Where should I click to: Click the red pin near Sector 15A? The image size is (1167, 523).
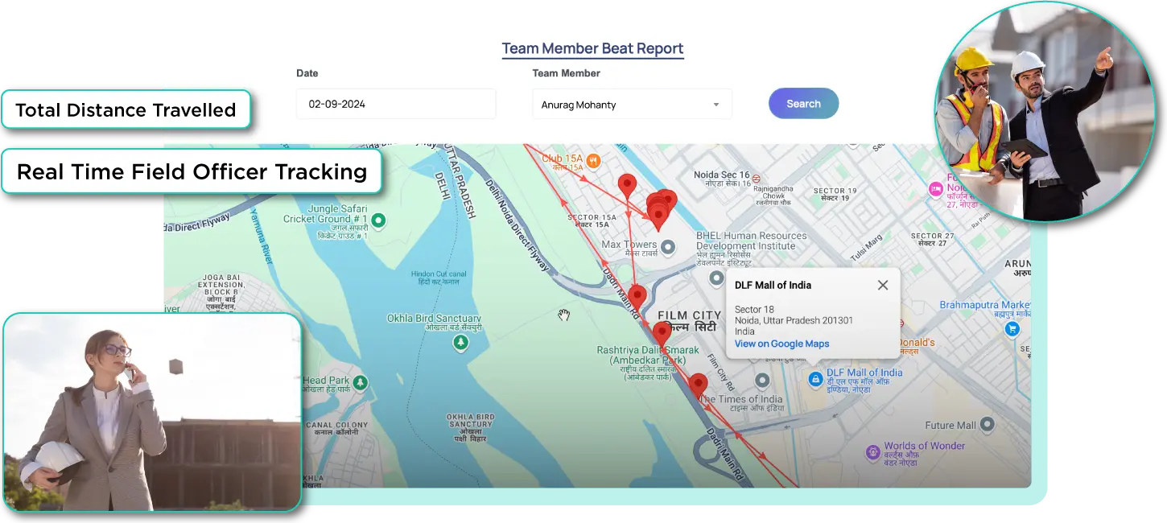[x=627, y=185]
